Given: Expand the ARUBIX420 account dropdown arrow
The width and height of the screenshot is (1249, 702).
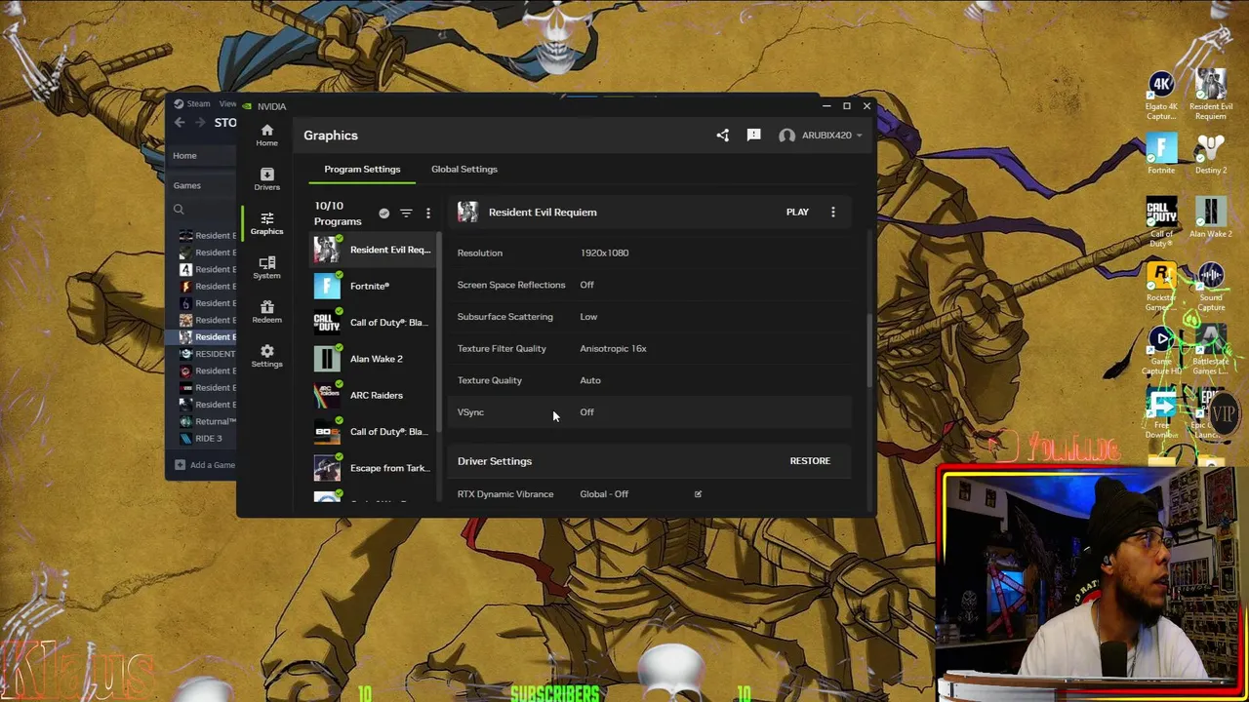Looking at the screenshot, I should coord(860,136).
